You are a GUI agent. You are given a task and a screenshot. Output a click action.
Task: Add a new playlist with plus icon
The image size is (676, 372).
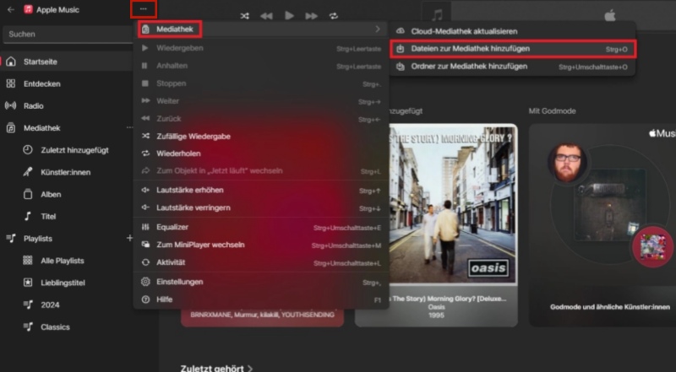(x=129, y=238)
